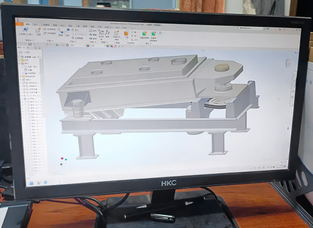Select the orange Plane work feature

[x=126, y=33]
